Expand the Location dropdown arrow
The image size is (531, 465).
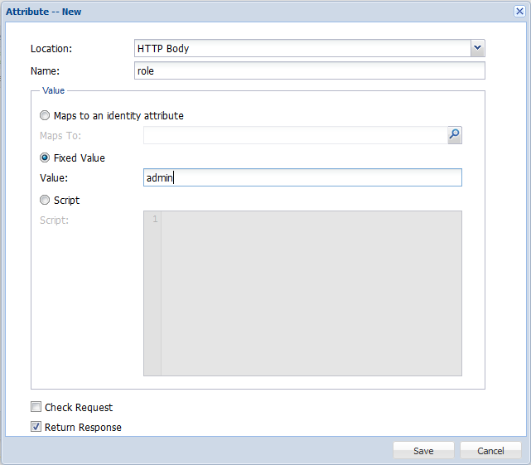tap(477, 49)
